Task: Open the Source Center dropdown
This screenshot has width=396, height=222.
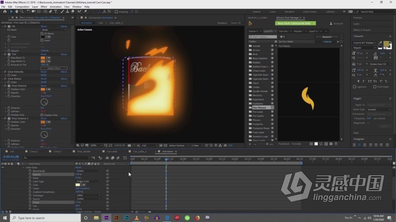Action: 88,199
